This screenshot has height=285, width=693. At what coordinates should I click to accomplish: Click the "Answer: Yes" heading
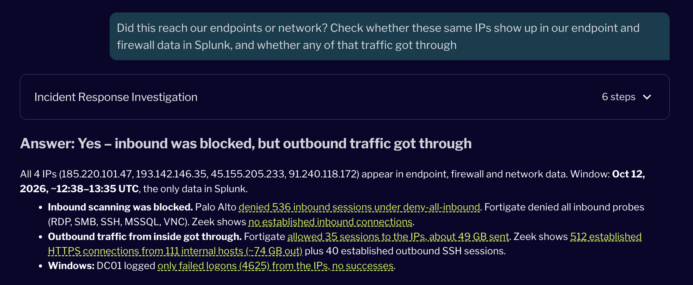246,144
